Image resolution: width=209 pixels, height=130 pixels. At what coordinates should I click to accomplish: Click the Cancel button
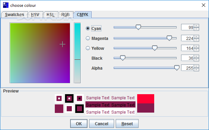(101, 124)
